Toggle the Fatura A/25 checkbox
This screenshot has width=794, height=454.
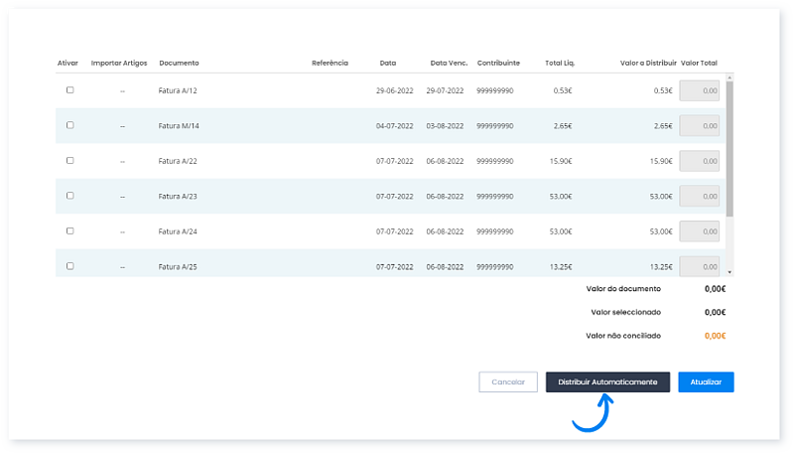(69, 266)
